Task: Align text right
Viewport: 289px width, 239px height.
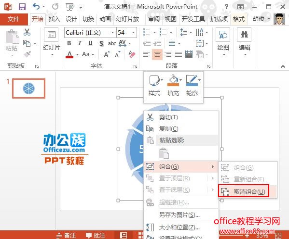Action: [x=168, y=54]
